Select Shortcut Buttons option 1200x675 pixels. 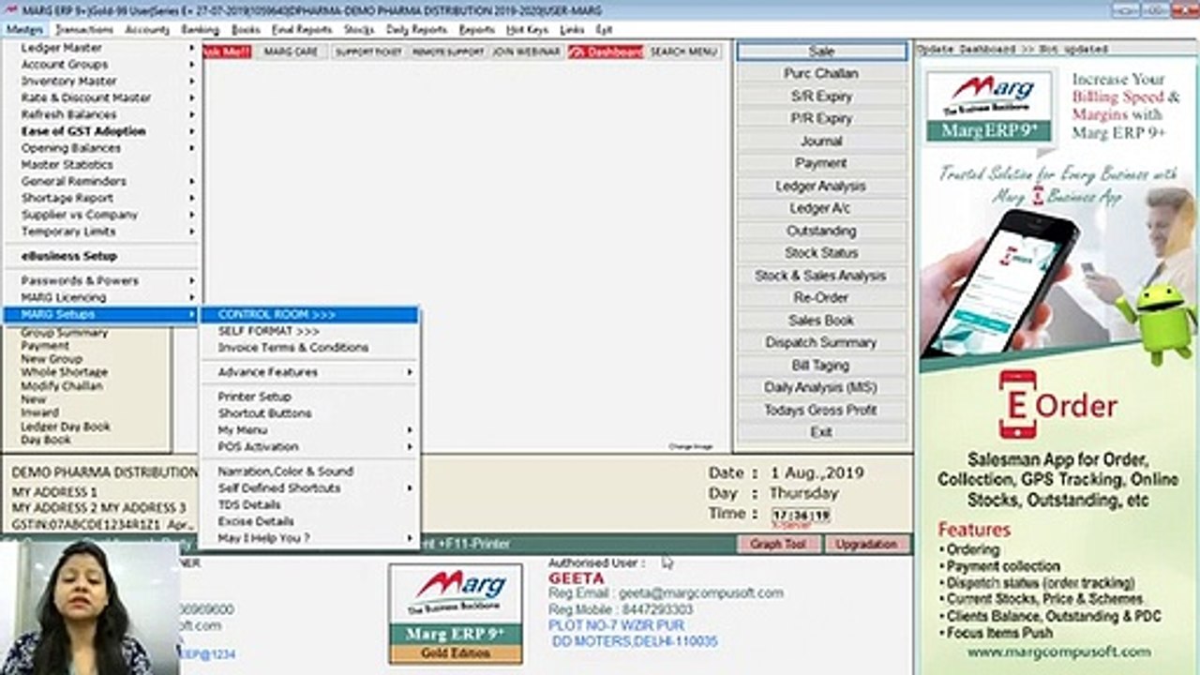point(309,413)
